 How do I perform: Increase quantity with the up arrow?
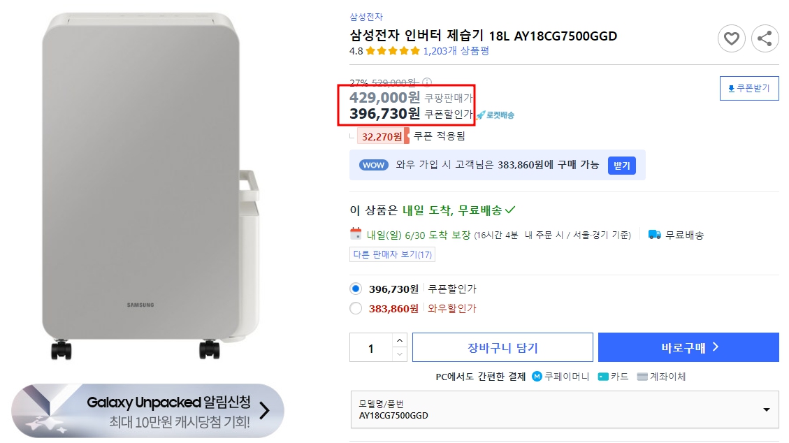tap(398, 341)
